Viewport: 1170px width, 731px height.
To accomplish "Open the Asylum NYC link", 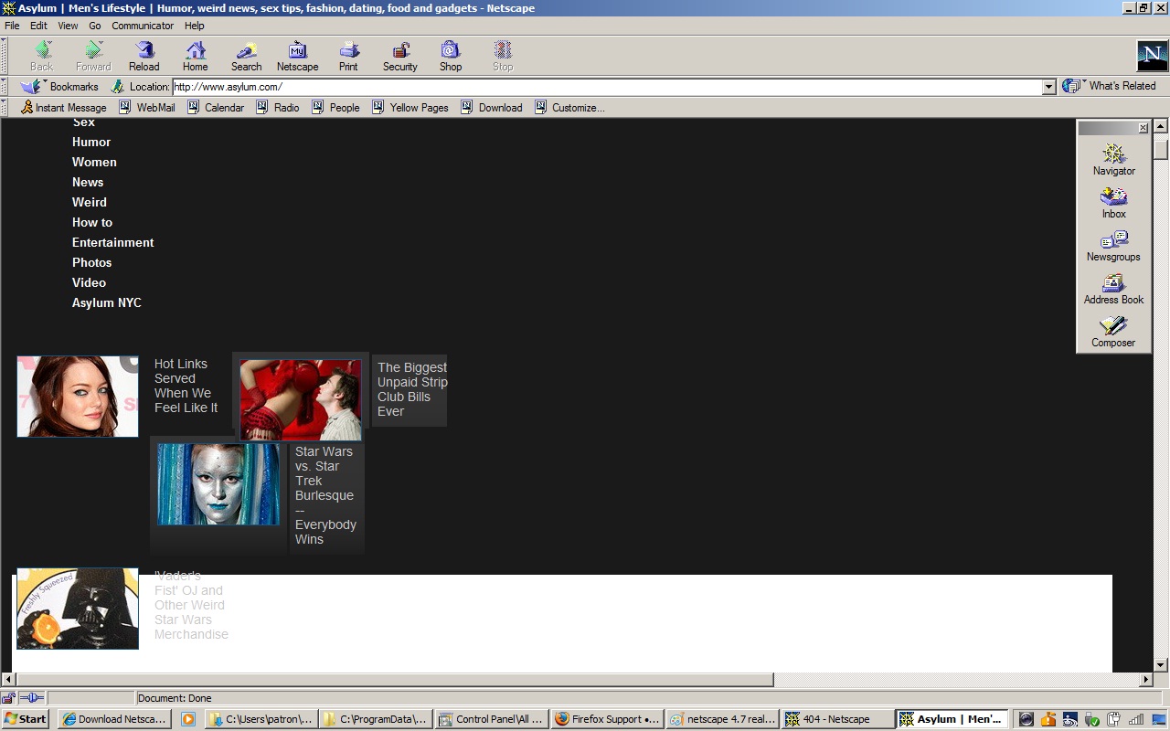I will [107, 302].
